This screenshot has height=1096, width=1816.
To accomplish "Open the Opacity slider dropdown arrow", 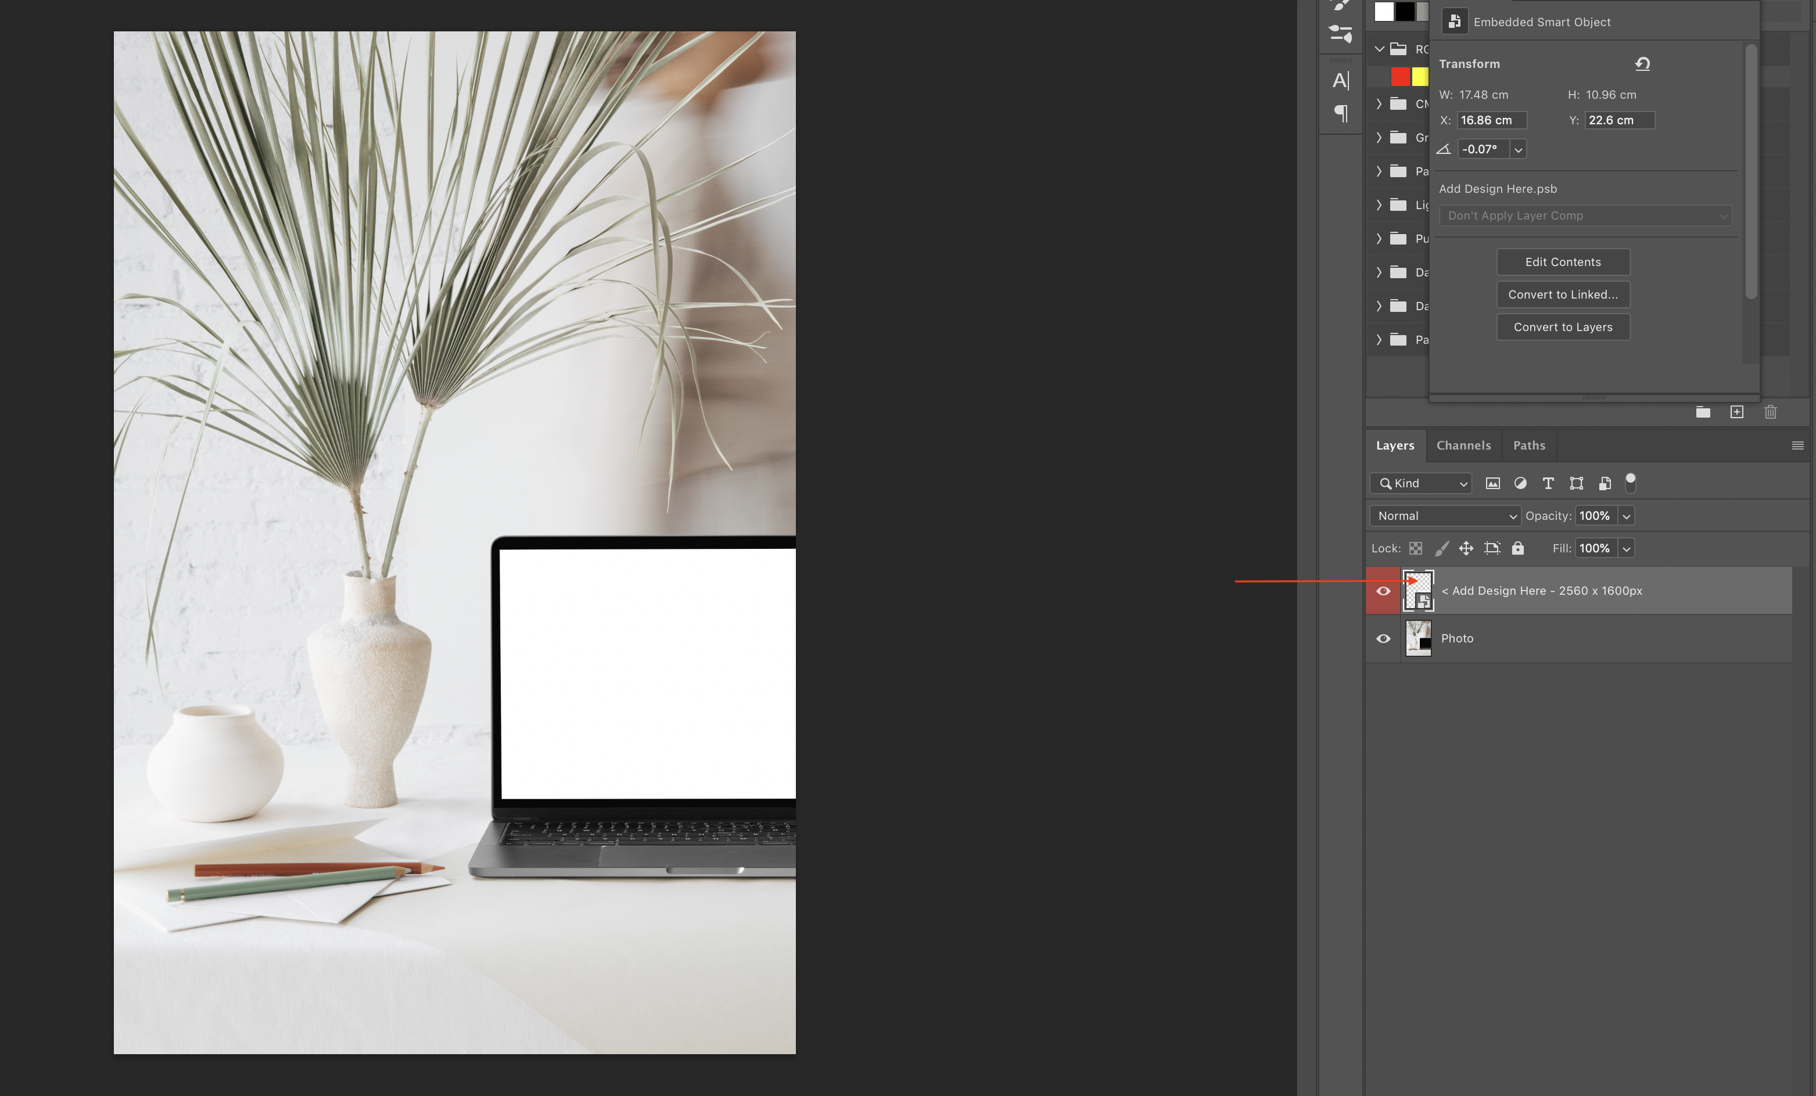I will pyautogui.click(x=1627, y=516).
